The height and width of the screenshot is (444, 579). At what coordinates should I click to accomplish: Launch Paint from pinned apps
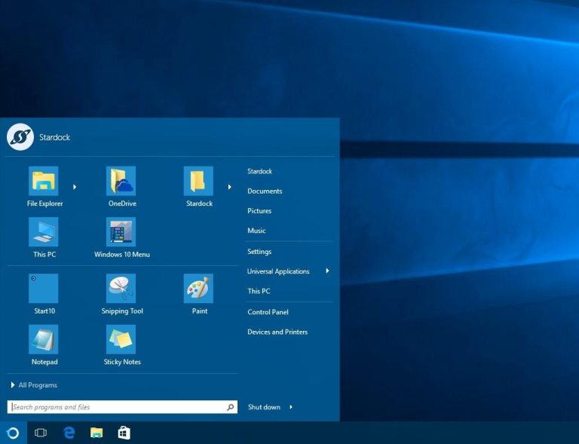(199, 289)
